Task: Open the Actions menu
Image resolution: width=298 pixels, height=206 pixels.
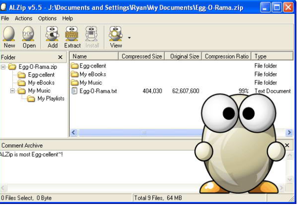Action: [24, 18]
